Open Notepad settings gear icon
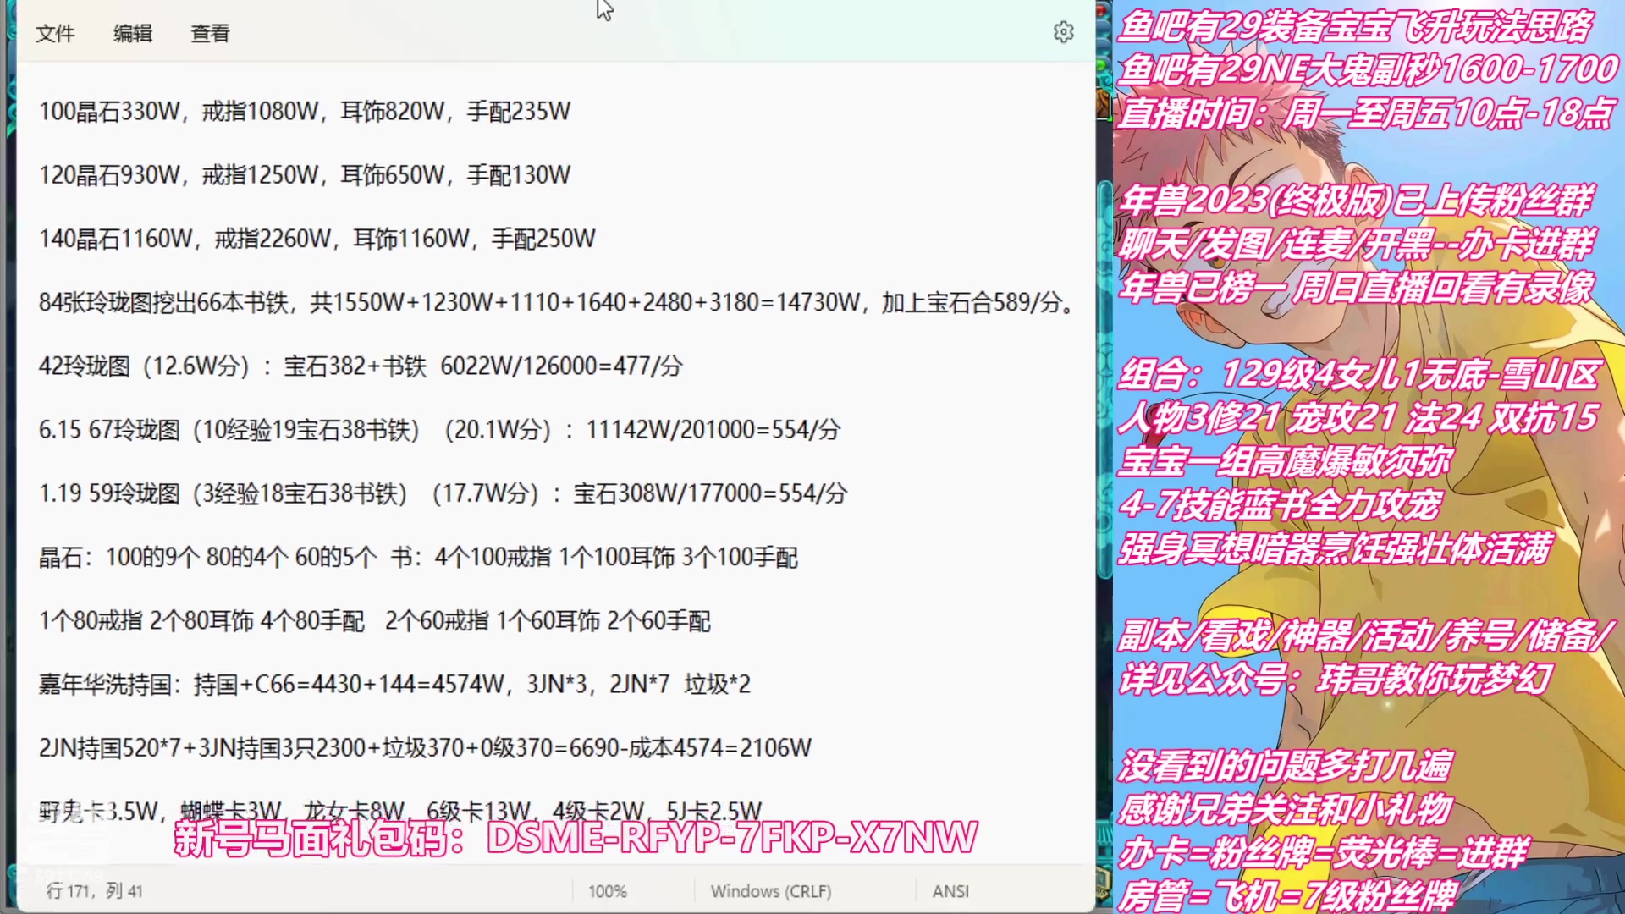 (1063, 32)
